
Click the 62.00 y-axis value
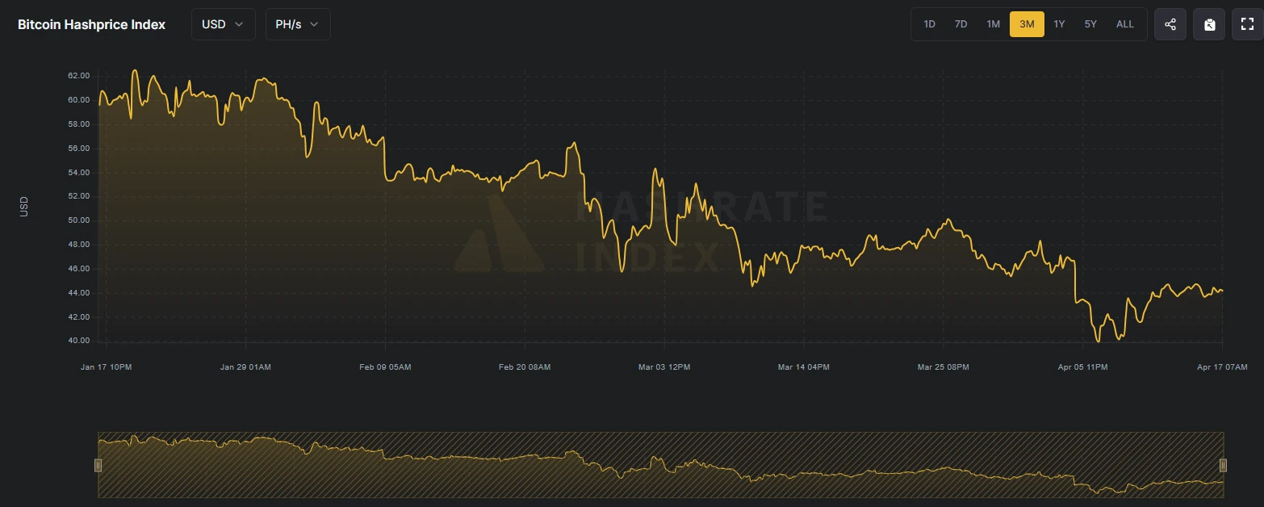click(78, 76)
